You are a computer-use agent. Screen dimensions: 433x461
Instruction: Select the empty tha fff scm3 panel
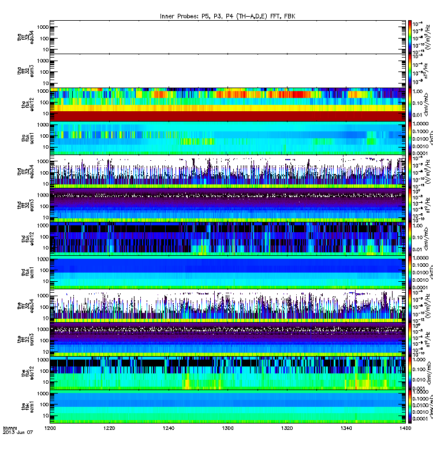tap(227, 71)
